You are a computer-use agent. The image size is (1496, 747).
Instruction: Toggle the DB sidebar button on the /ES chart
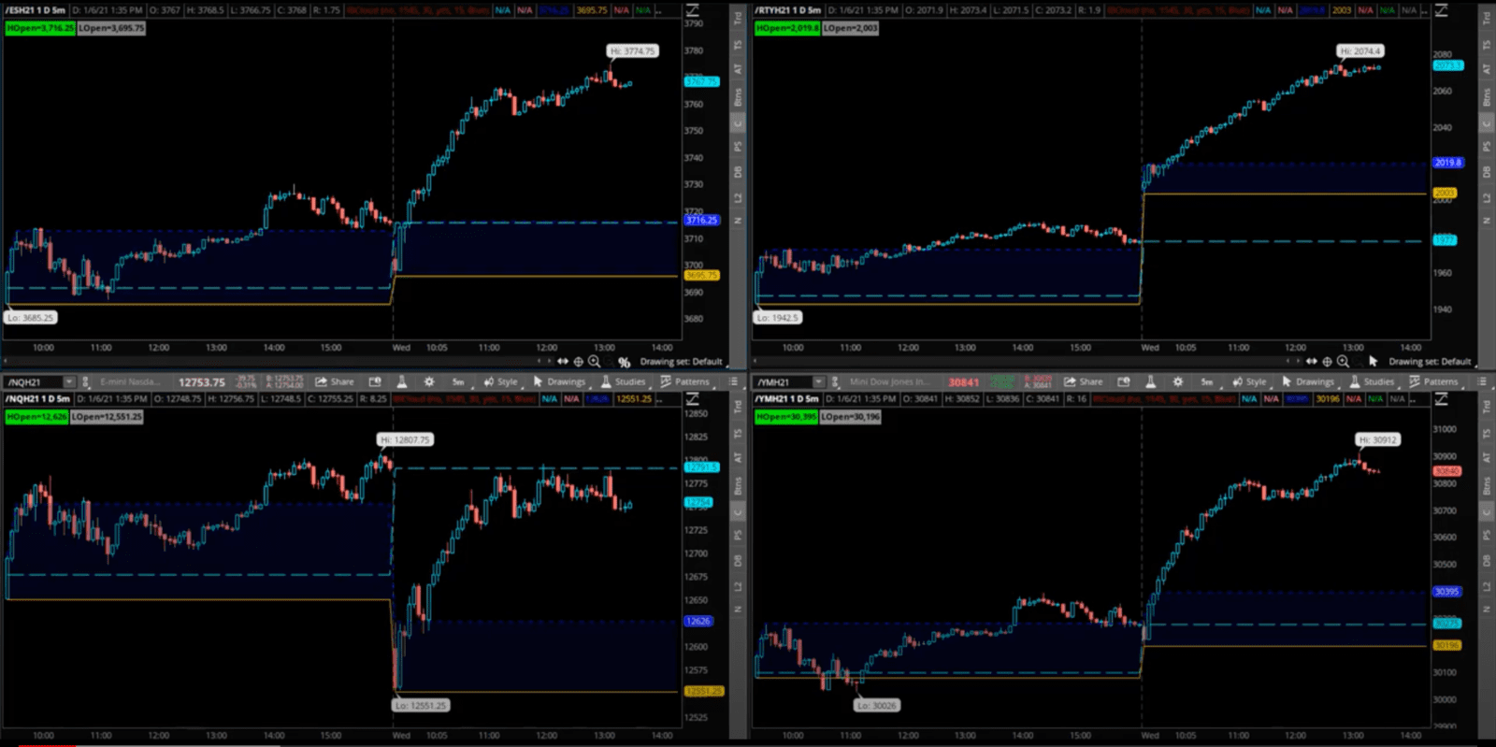pos(738,172)
